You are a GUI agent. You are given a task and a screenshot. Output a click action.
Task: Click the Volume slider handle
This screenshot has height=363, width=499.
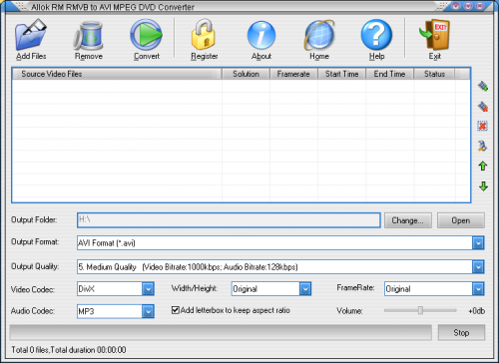click(420, 310)
